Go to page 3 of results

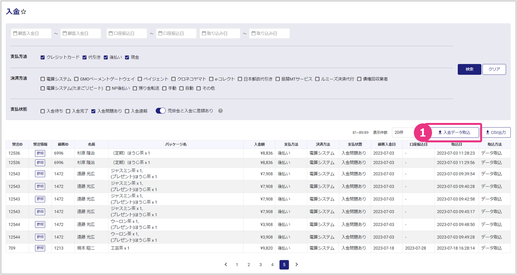pyautogui.click(x=261, y=265)
